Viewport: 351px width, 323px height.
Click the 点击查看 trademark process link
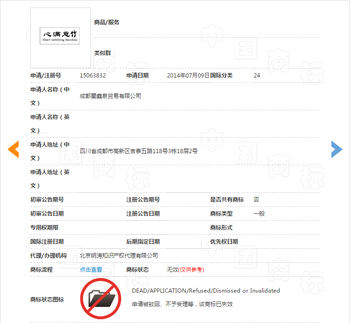click(91, 270)
